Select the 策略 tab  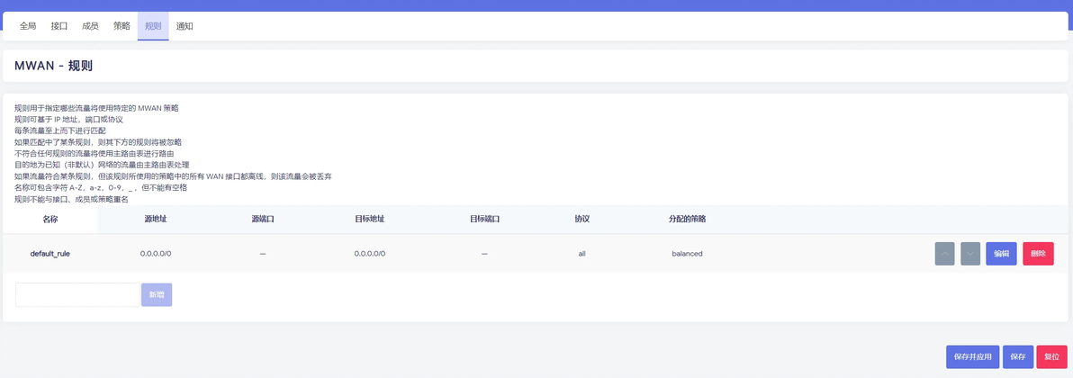122,26
